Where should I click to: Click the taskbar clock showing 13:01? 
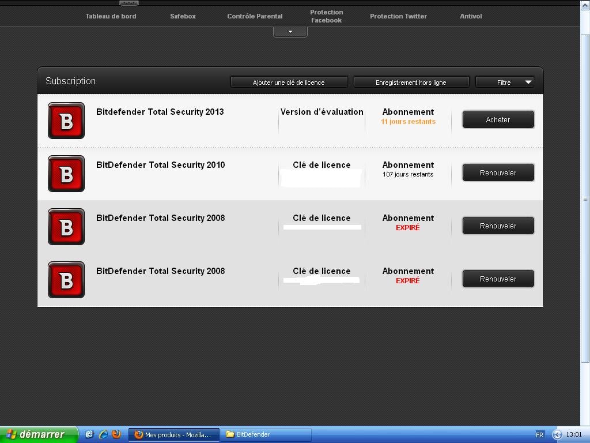[x=574, y=434]
